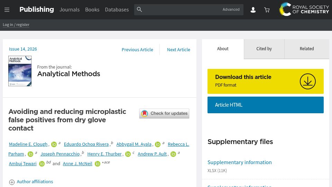The image size is (332, 187).
Task: Open ORCID icon for Ambuj Tewari
Action: click(42, 164)
